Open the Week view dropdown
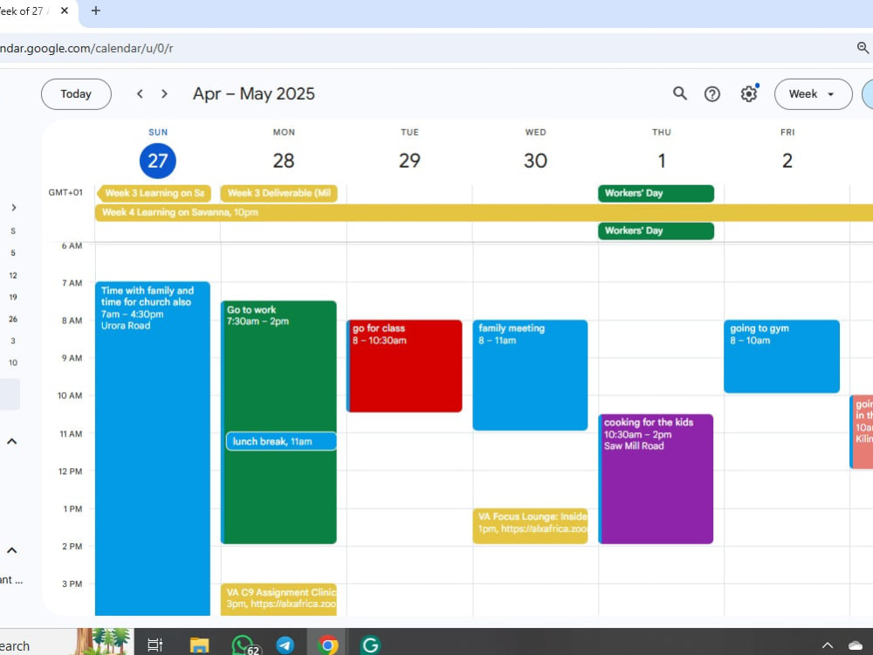This screenshot has height=655, width=873. tap(813, 94)
